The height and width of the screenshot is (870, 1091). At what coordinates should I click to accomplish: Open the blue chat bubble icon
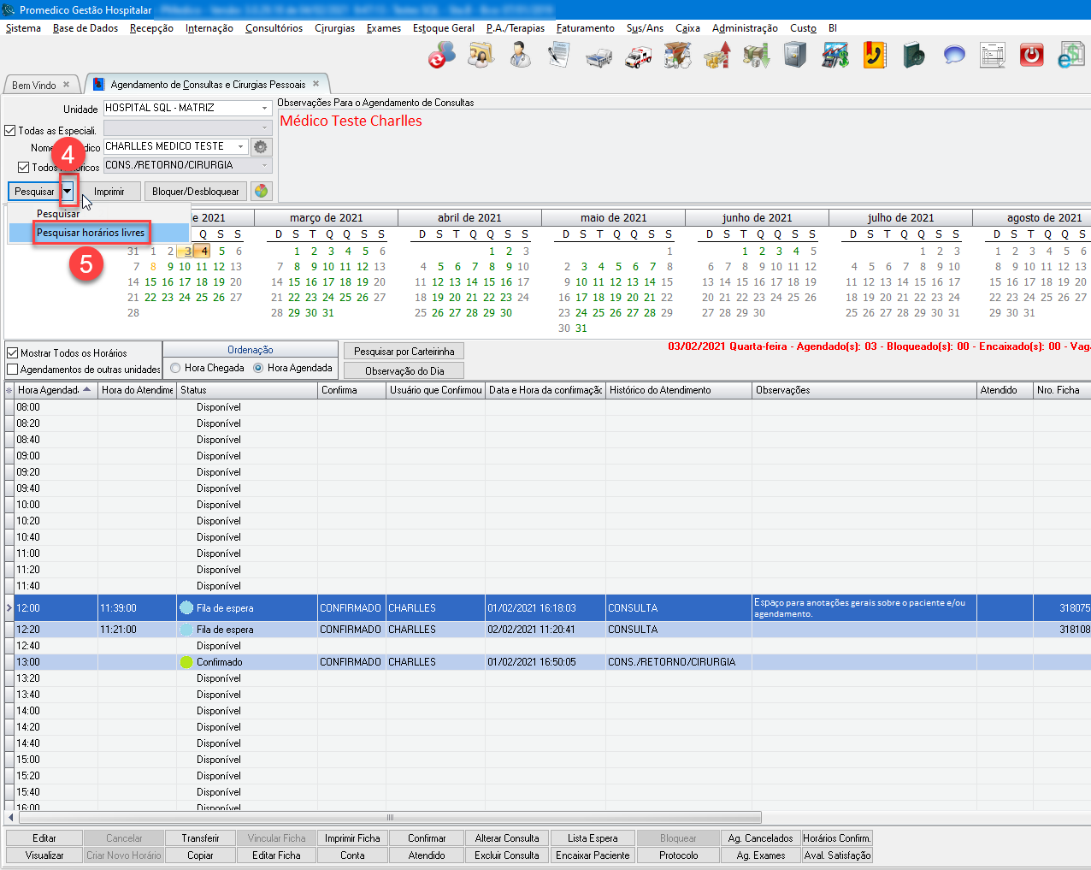[x=954, y=56]
